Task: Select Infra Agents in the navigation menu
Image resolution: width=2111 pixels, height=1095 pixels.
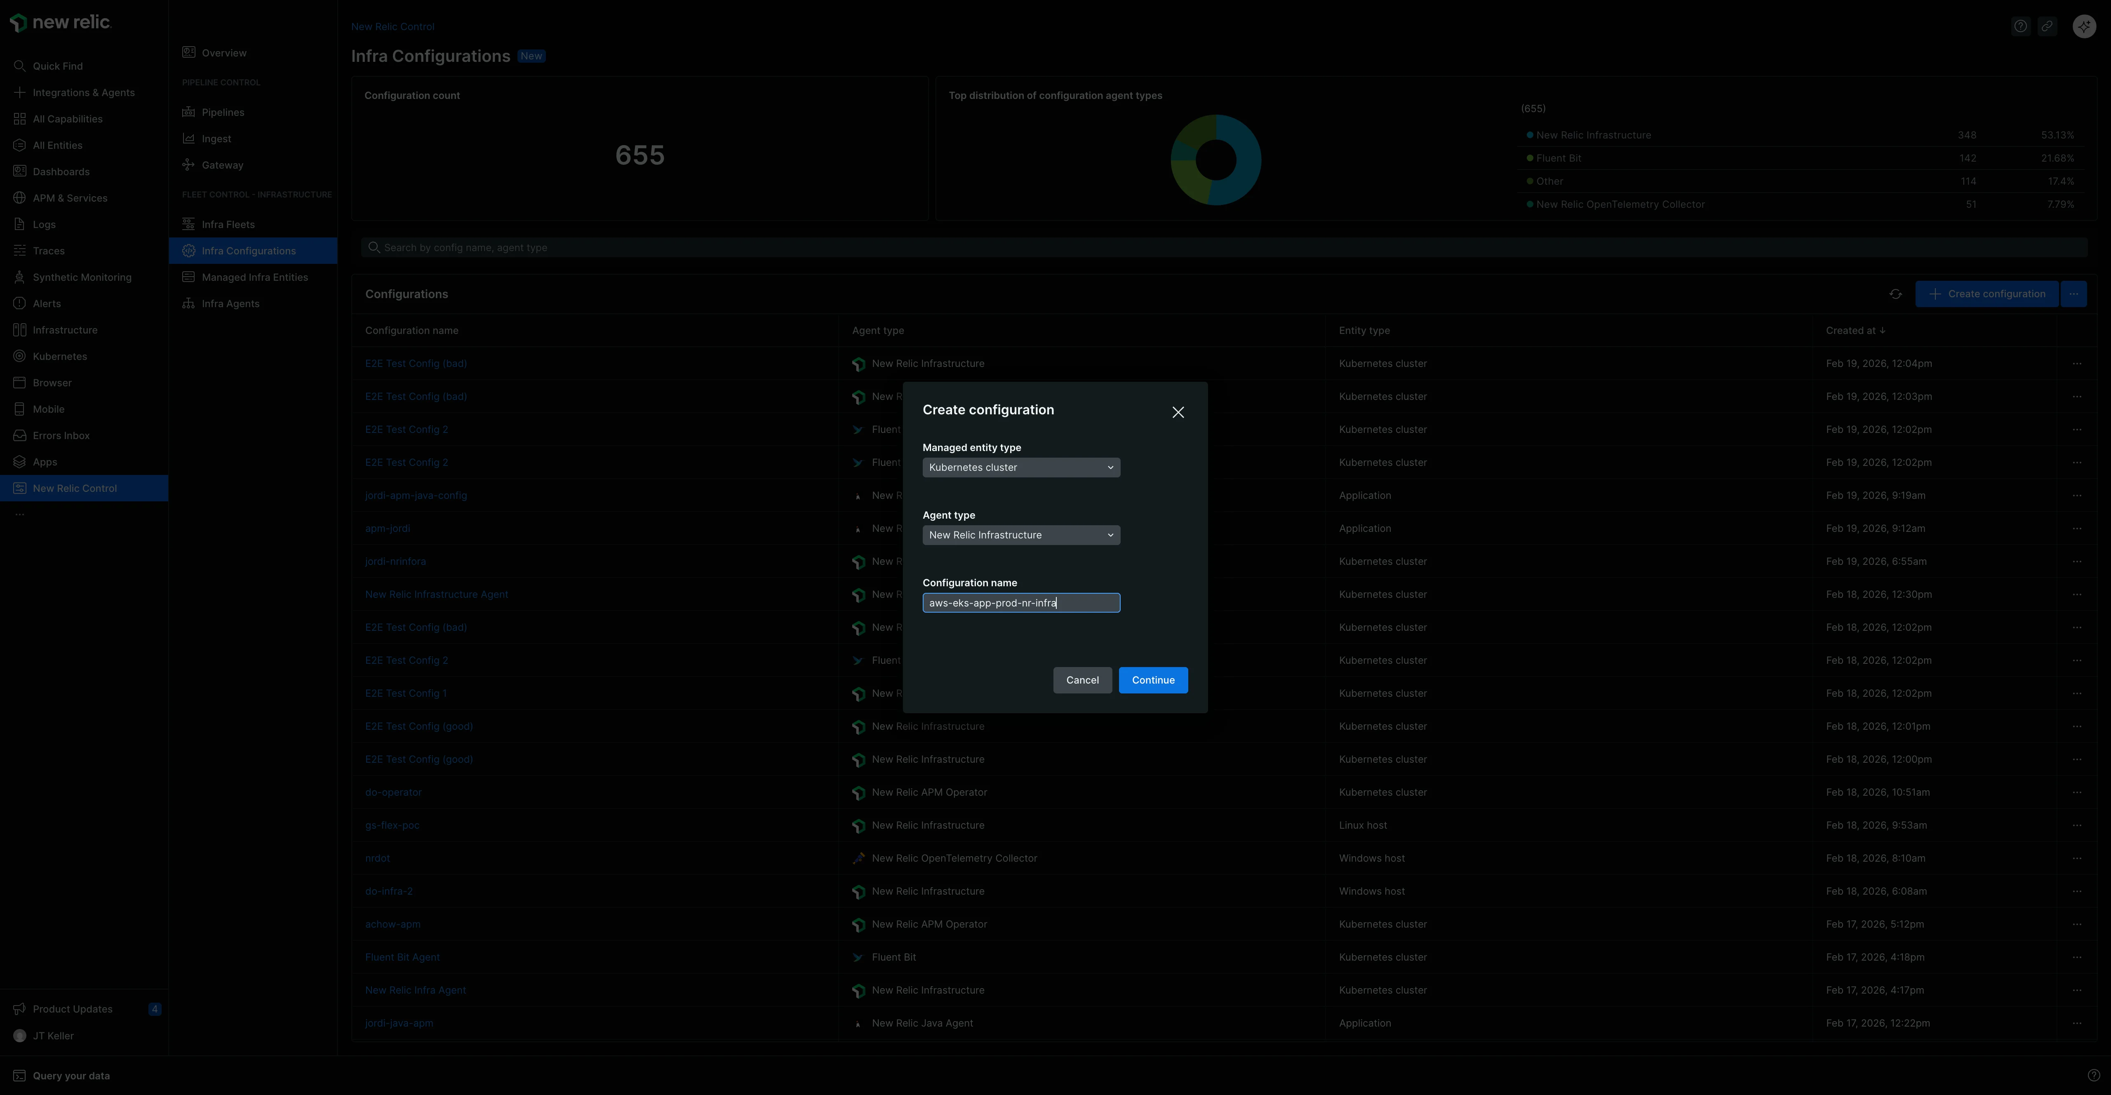Action: [x=232, y=303]
